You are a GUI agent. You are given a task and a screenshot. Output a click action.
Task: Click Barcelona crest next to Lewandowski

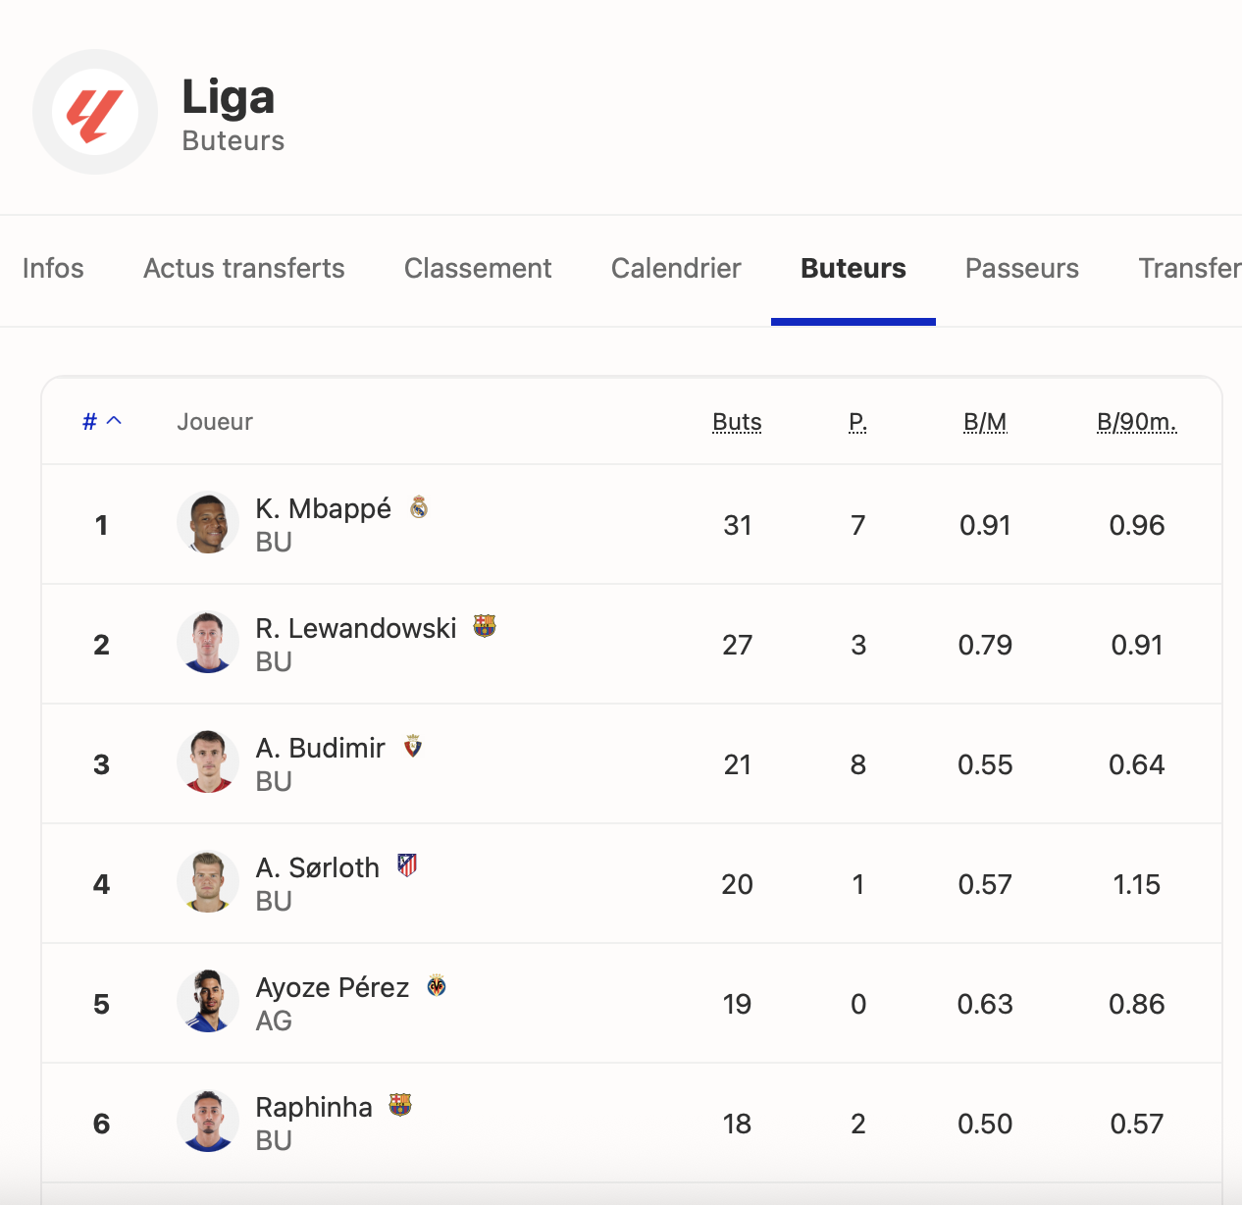pos(485,626)
